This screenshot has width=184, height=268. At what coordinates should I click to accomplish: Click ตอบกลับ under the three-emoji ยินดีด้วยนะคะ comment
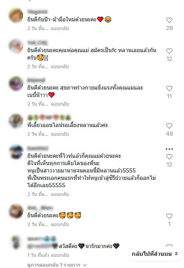pos(60,224)
